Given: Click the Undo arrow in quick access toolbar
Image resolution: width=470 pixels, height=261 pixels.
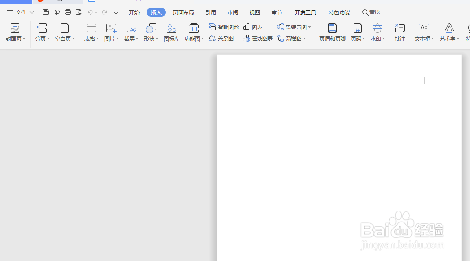Looking at the screenshot, I should [x=90, y=12].
